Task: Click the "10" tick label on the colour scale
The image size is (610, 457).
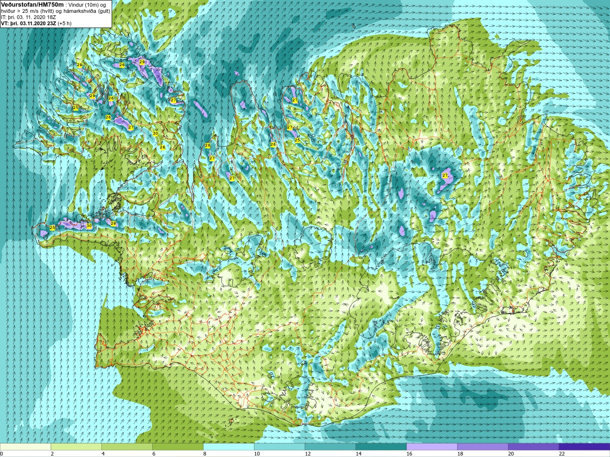Action: pyautogui.click(x=257, y=454)
